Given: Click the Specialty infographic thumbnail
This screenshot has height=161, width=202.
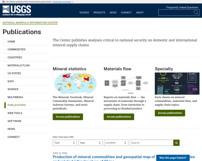Looking at the screenshot, I should click(x=177, y=83).
